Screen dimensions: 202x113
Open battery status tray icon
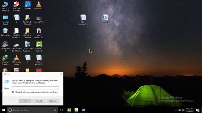coord(180,110)
